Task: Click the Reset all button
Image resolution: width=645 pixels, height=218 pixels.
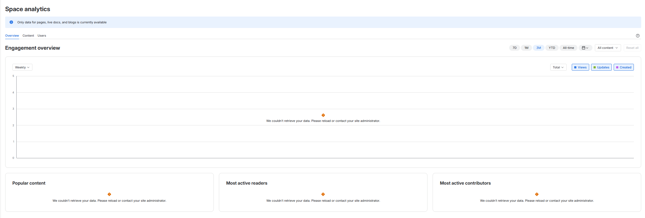Action: coord(632,48)
